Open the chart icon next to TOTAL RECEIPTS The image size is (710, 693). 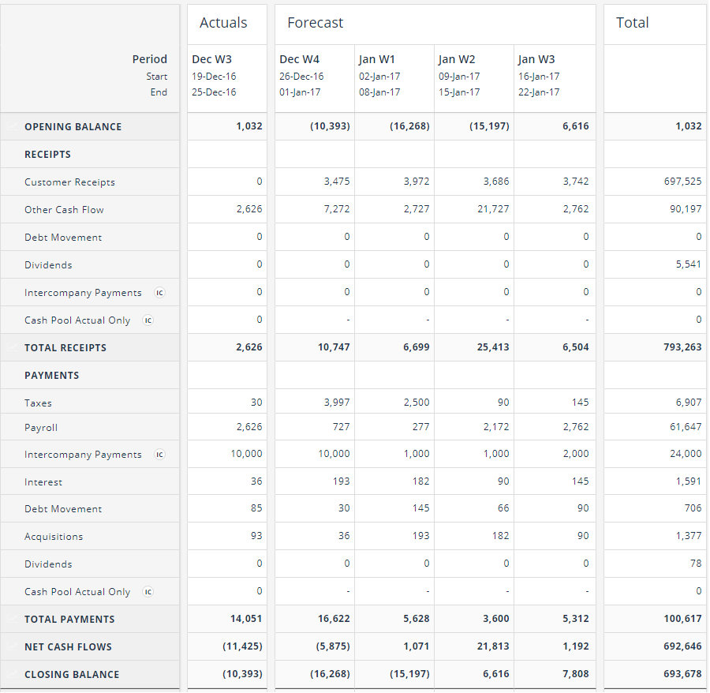[10, 347]
